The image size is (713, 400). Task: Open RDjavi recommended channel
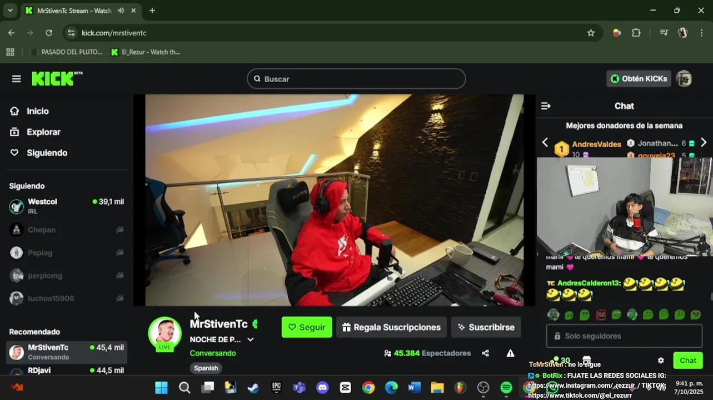(x=67, y=371)
